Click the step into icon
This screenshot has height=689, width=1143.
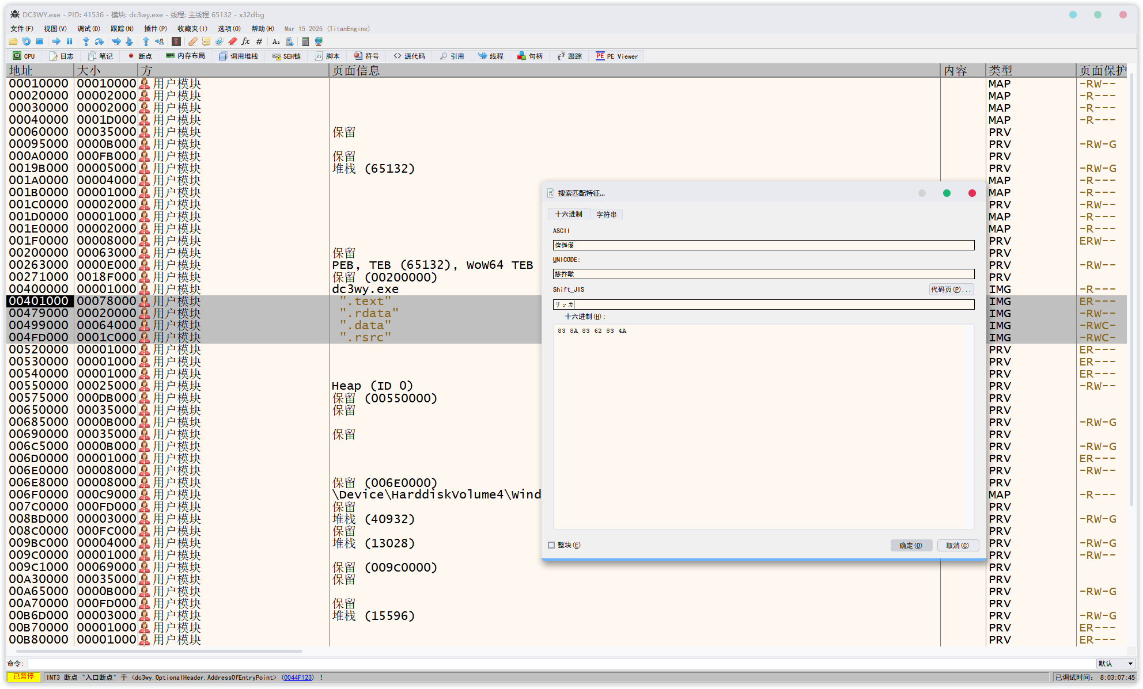pyautogui.click(x=86, y=41)
